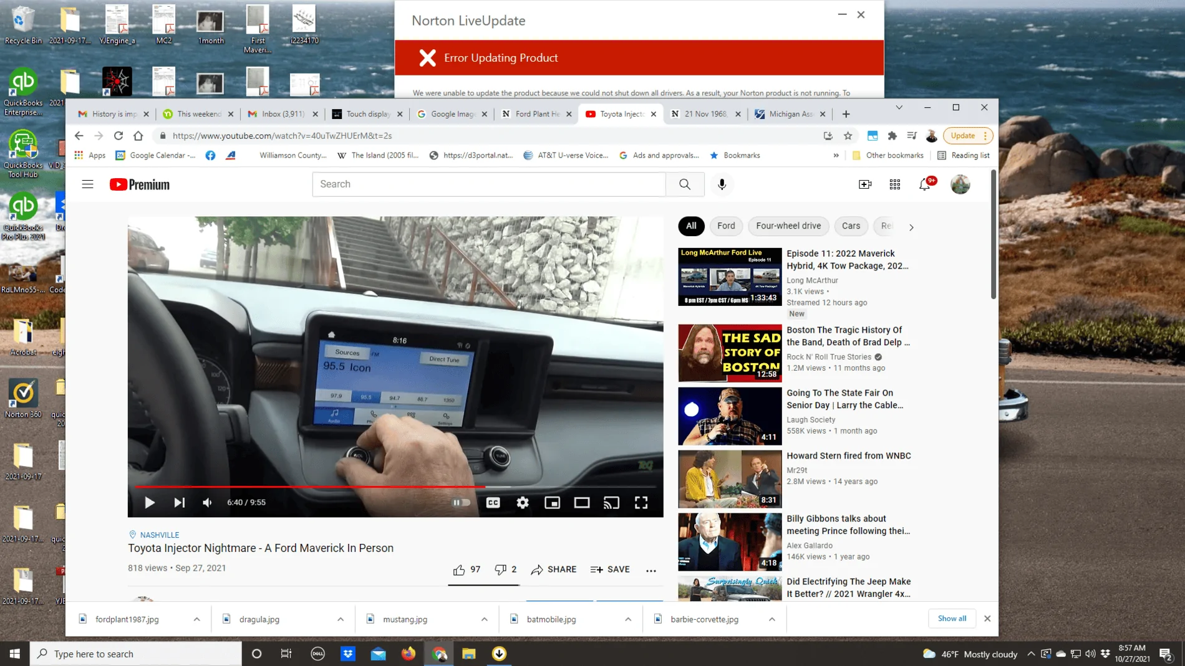This screenshot has height=666, width=1185.
Task: Go to Chrome home page
Action: click(138, 136)
